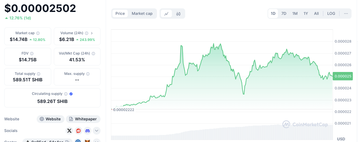Click the 12.80% market cap change

37,40
